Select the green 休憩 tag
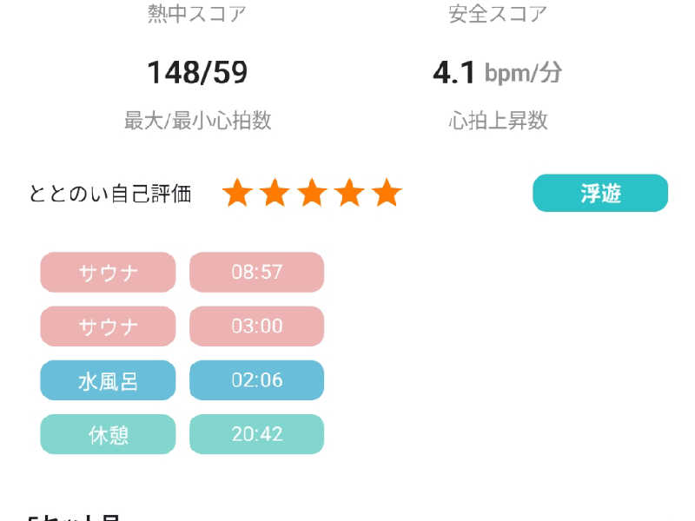695x521 pixels. pyautogui.click(x=108, y=434)
